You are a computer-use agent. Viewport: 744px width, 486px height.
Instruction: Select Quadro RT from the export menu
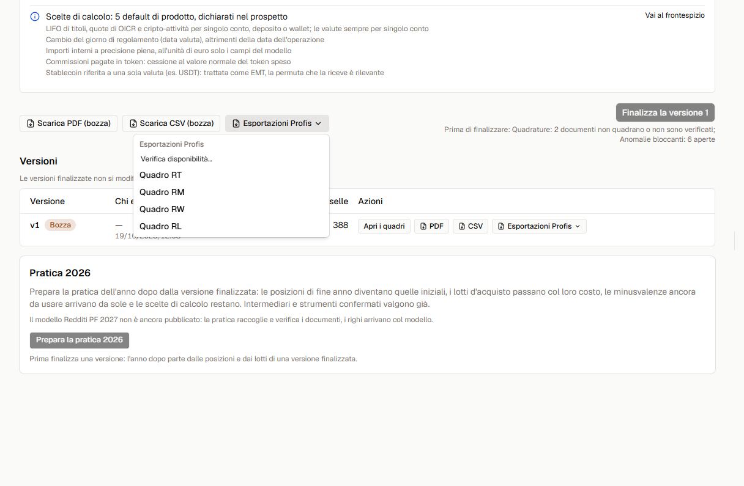pyautogui.click(x=231, y=175)
